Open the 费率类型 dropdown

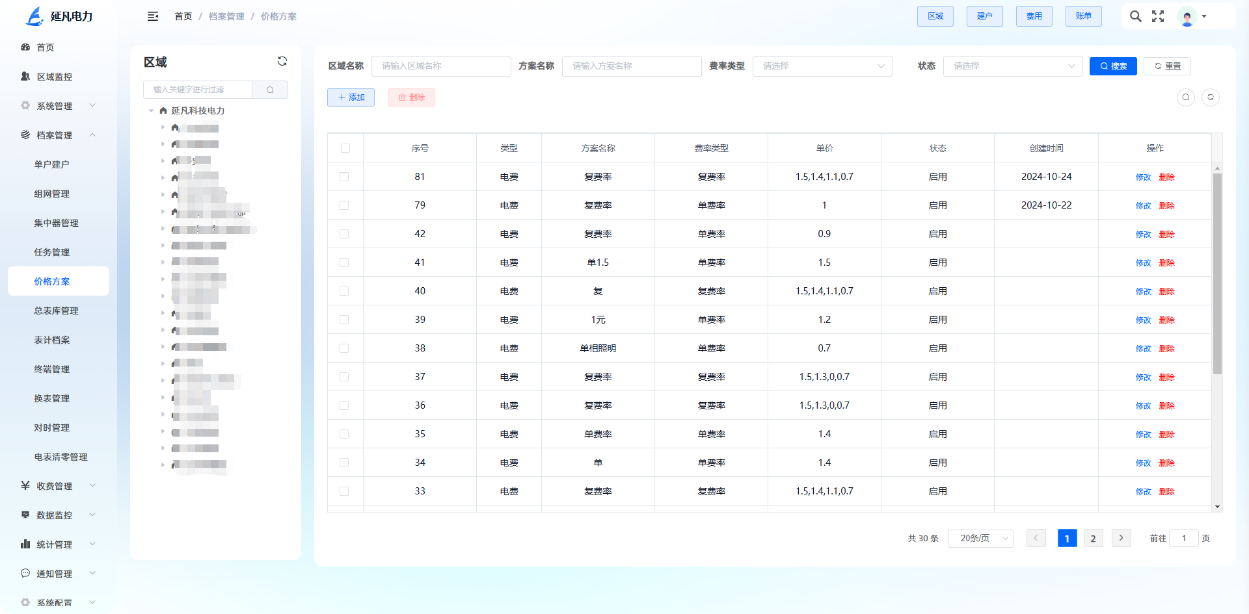(822, 66)
